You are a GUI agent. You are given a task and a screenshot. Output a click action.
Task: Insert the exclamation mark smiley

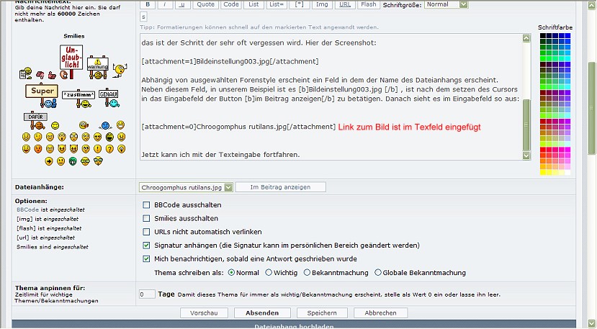pyautogui.click(x=97, y=149)
